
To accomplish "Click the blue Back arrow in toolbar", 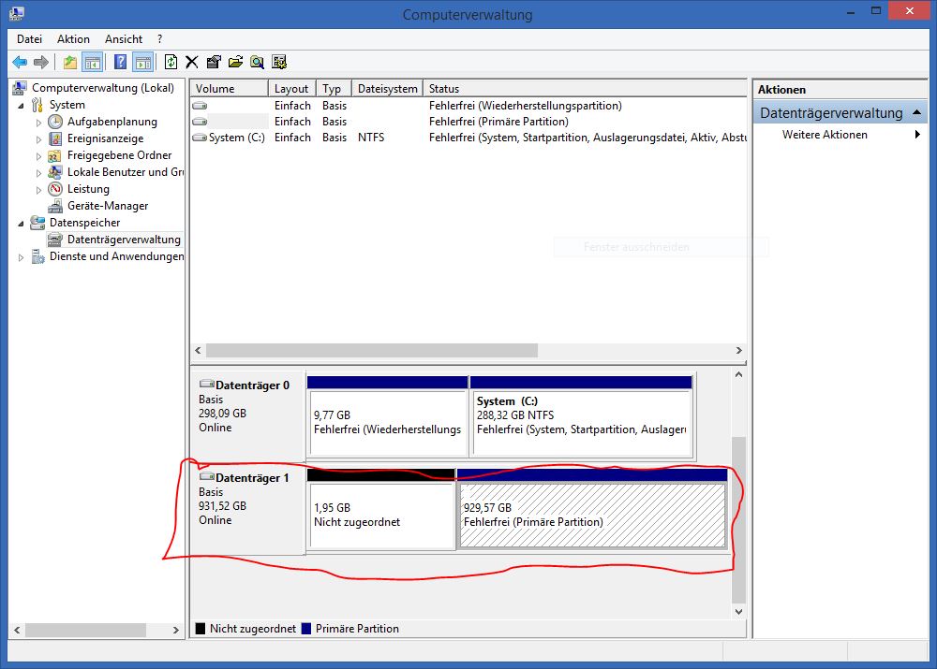I will coord(20,62).
